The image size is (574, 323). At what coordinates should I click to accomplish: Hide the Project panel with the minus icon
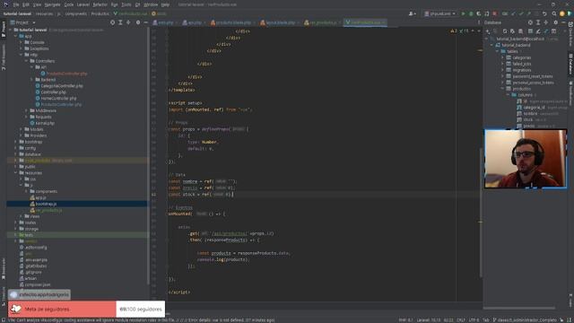coord(145,22)
